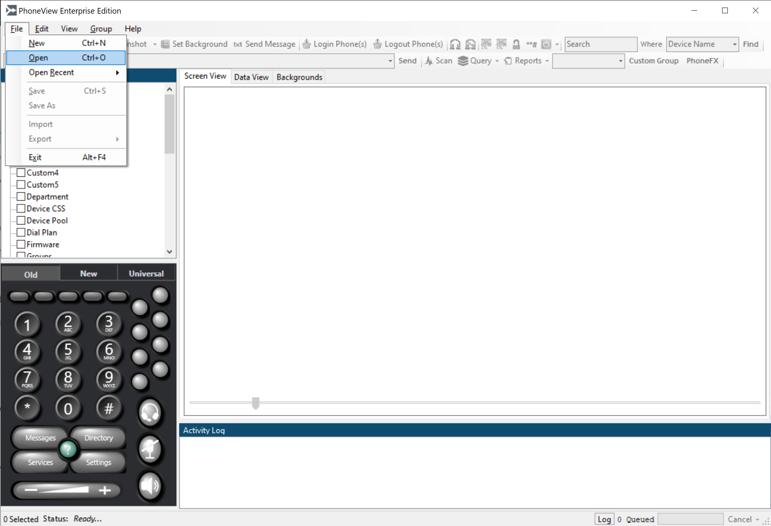Click the Send Message toolbar button
This screenshot has height=526, width=771.
pyautogui.click(x=264, y=44)
